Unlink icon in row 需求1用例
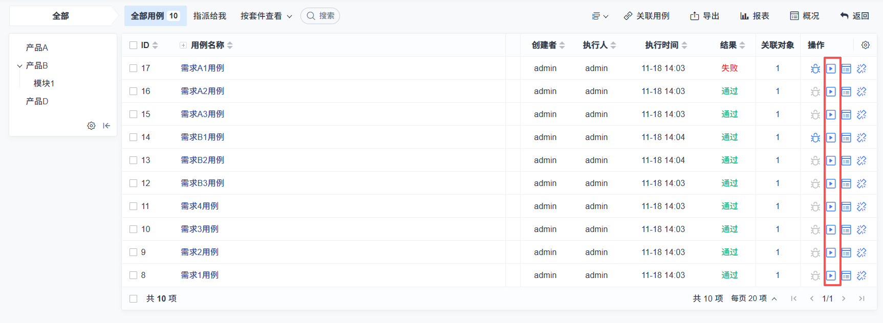883x323 pixels. coord(862,275)
